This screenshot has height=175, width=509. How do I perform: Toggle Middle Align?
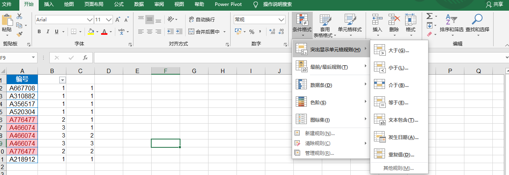(x=150, y=19)
